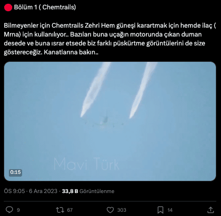The width and height of the screenshot is (221, 216).
Task: Open the Bölüm 1 ( Chemtrails) profile name
Action: coord(45,7)
